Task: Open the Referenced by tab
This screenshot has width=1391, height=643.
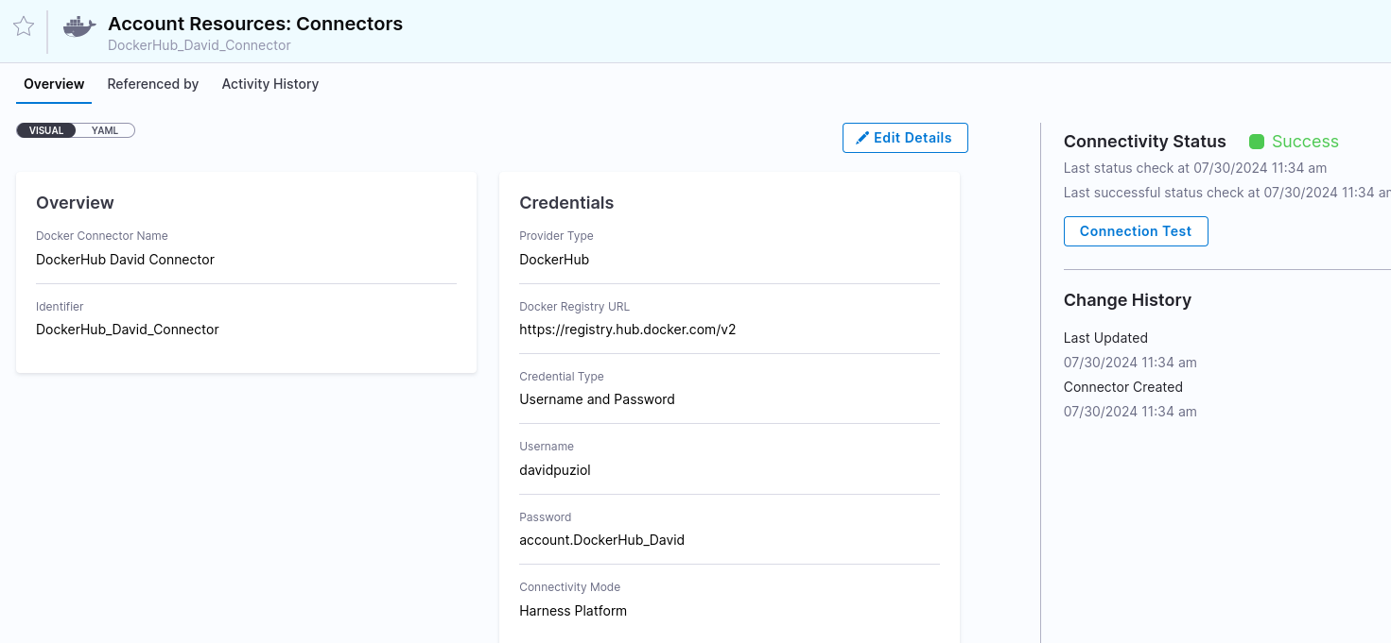Action: 153,84
